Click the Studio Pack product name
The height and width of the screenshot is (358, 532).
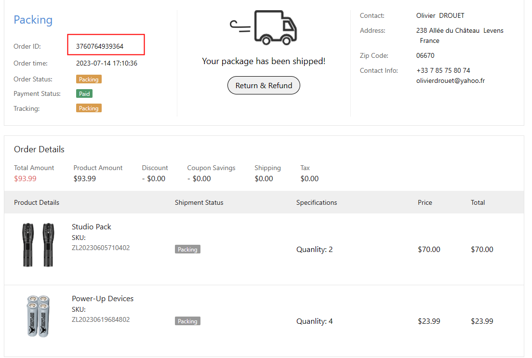[92, 226]
